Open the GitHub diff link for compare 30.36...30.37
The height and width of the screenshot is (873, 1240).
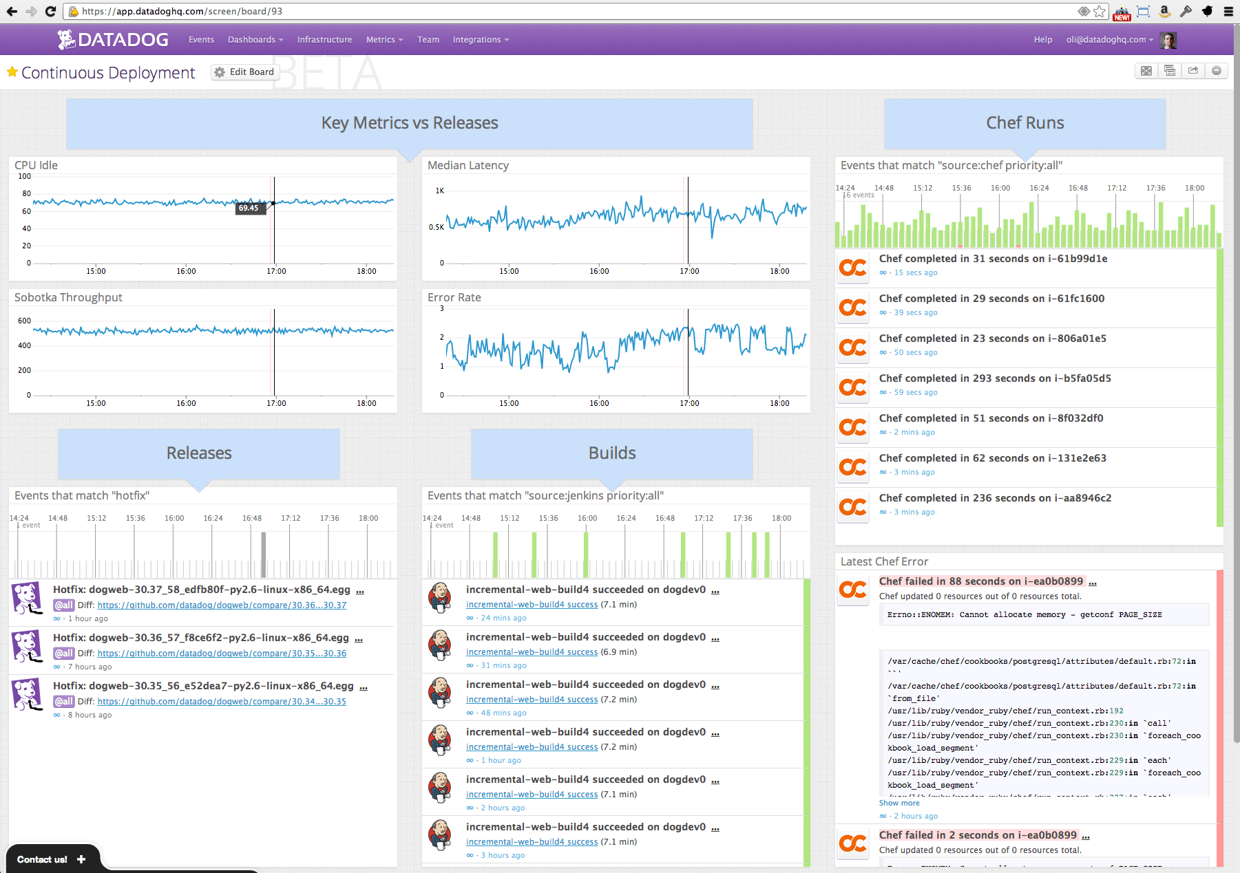(222, 605)
